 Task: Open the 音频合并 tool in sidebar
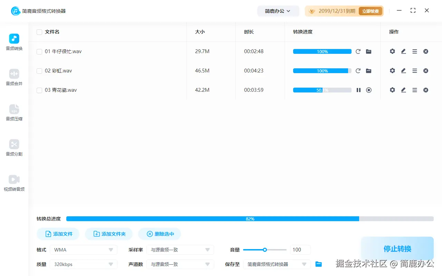coord(14,77)
